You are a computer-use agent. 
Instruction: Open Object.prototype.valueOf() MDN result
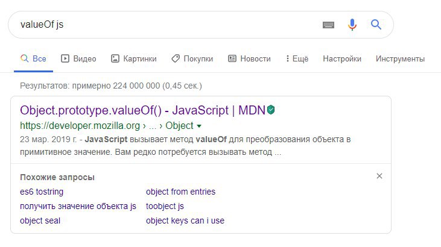point(142,110)
